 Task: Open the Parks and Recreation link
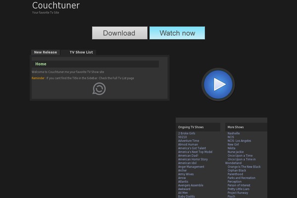(242, 178)
